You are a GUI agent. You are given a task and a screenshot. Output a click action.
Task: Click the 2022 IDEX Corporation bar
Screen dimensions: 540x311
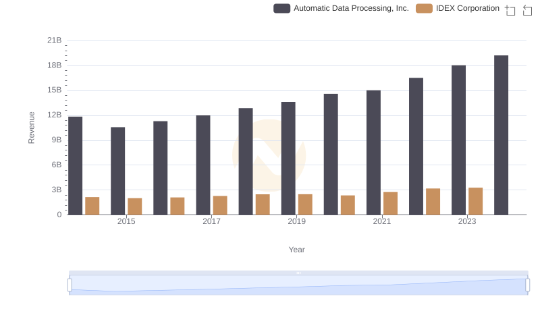tap(433, 202)
